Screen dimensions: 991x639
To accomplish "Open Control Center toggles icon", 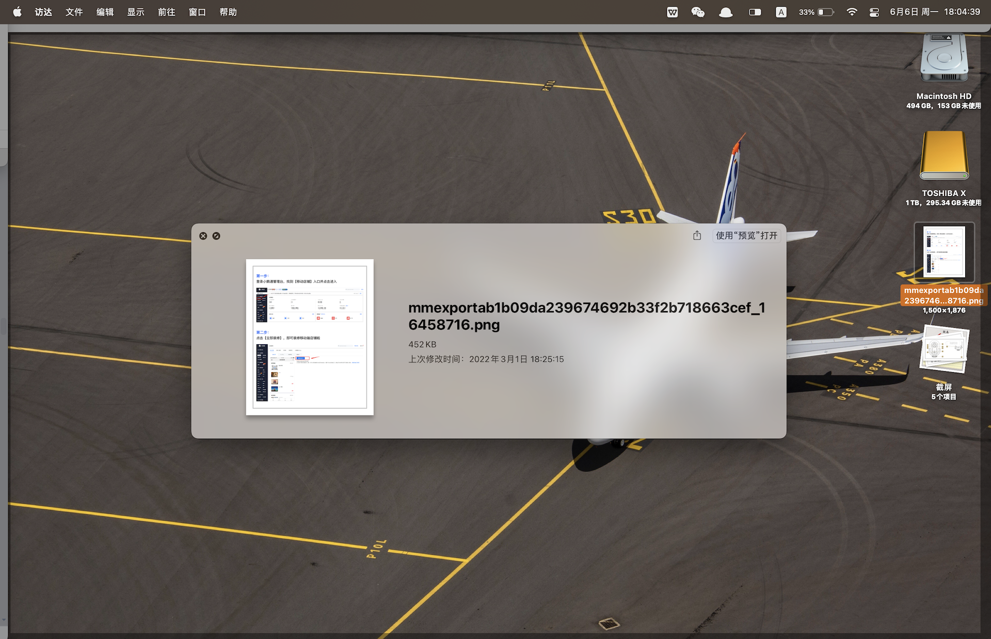I will coord(874,12).
